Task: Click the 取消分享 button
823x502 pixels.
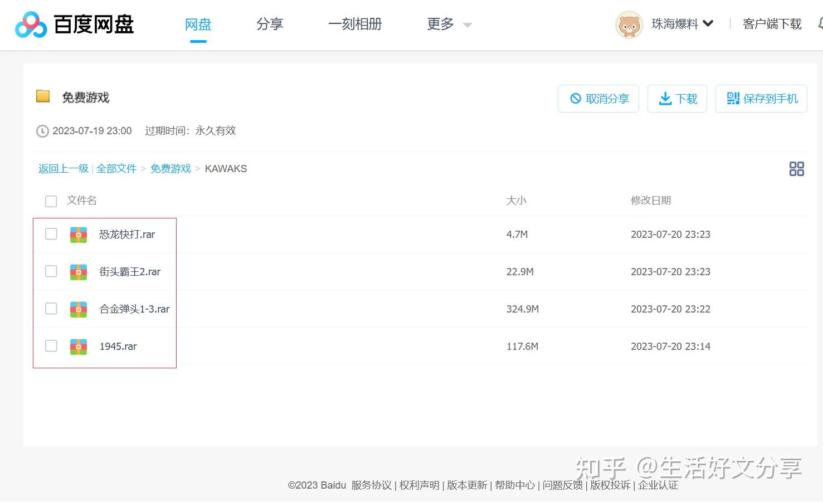Action: pyautogui.click(x=598, y=99)
